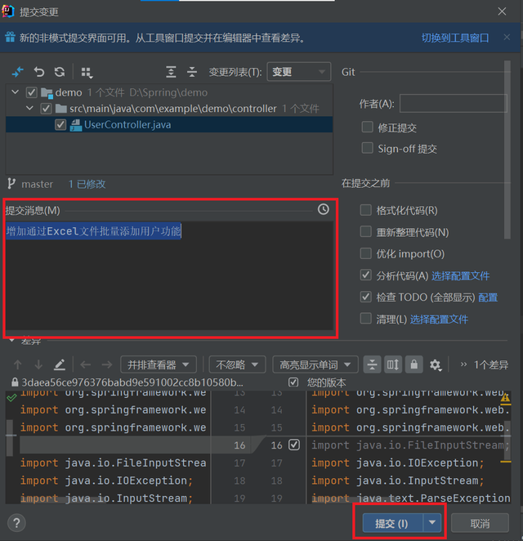Enable 格式化代码(R) checkbox
The height and width of the screenshot is (541, 523).
(x=365, y=210)
